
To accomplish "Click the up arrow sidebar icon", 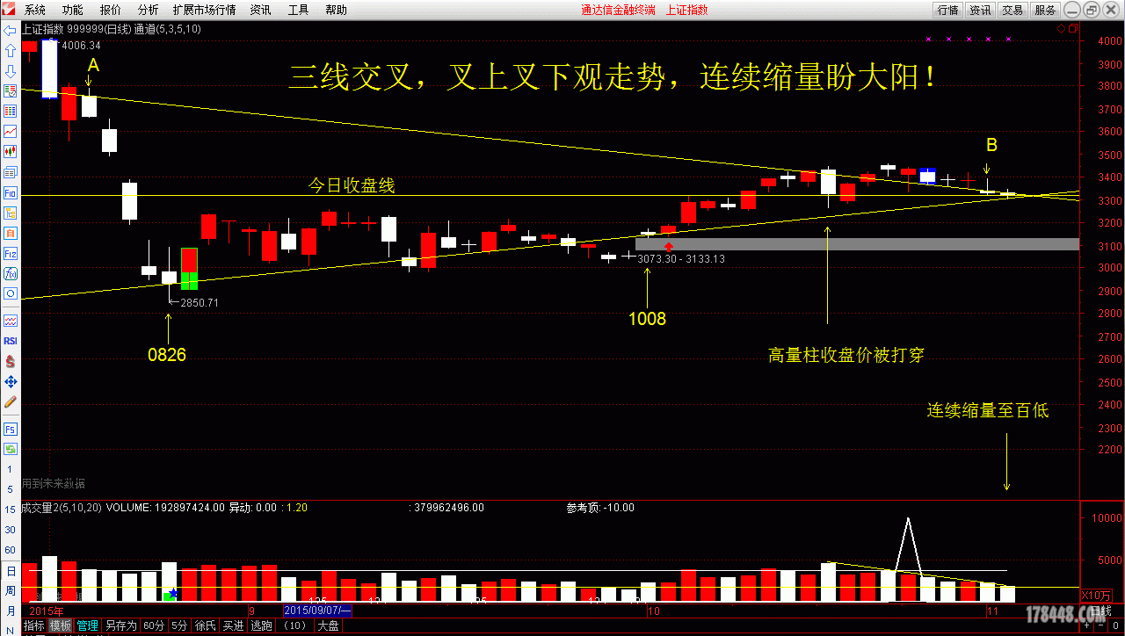I will click(11, 51).
